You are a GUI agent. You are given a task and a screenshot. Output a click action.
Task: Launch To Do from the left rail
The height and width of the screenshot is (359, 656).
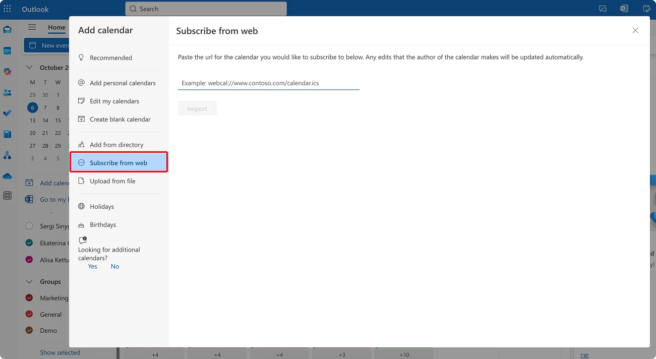(x=7, y=113)
